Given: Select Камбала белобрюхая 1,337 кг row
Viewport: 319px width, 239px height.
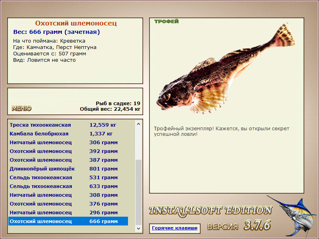Looking at the screenshot, I should pyautogui.click(x=68, y=134).
